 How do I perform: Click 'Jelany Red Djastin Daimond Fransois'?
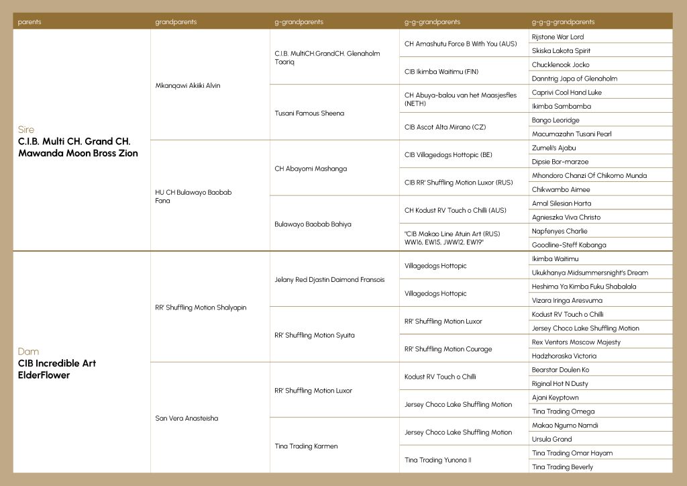(329, 280)
